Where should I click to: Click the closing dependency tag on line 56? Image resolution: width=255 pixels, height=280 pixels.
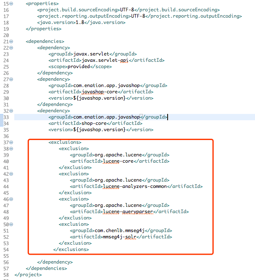[x=55, y=262]
